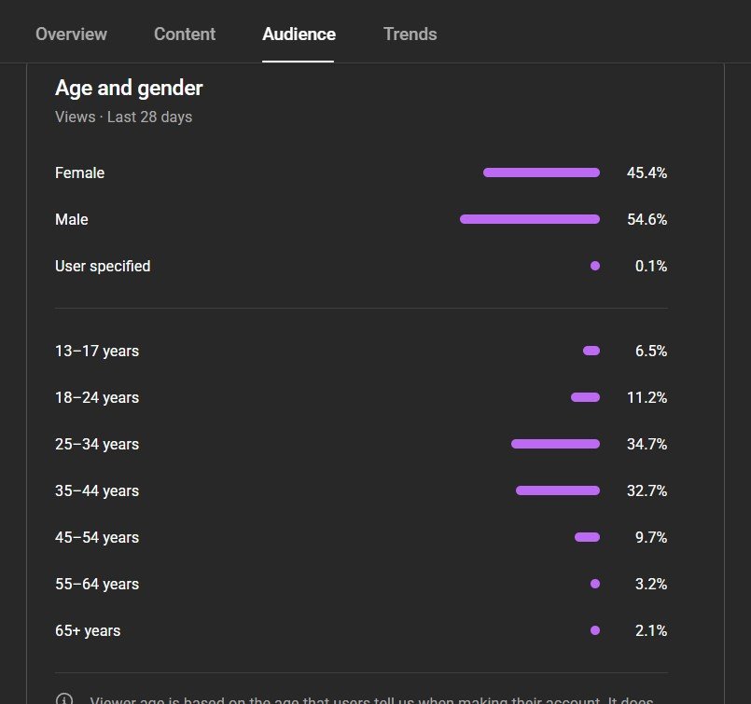Switch to the Overview tab

71,35
